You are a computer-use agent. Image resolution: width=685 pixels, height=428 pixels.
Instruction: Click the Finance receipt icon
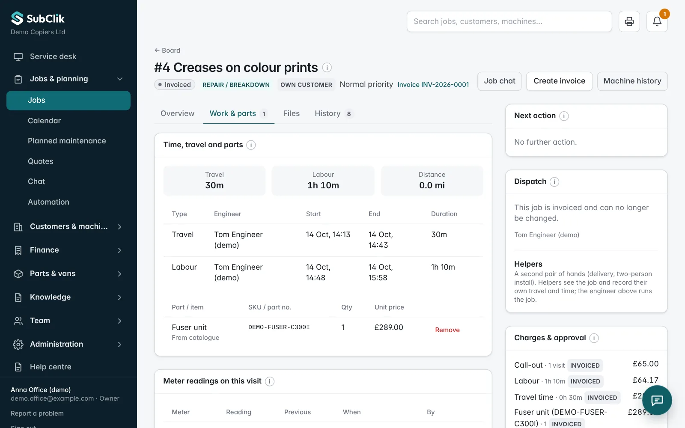click(x=18, y=250)
